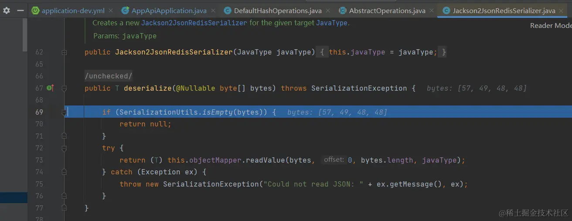Screen dimensions: 572x221
Task: Click 'SerializationUtils' on line 69
Action: tap(159, 112)
